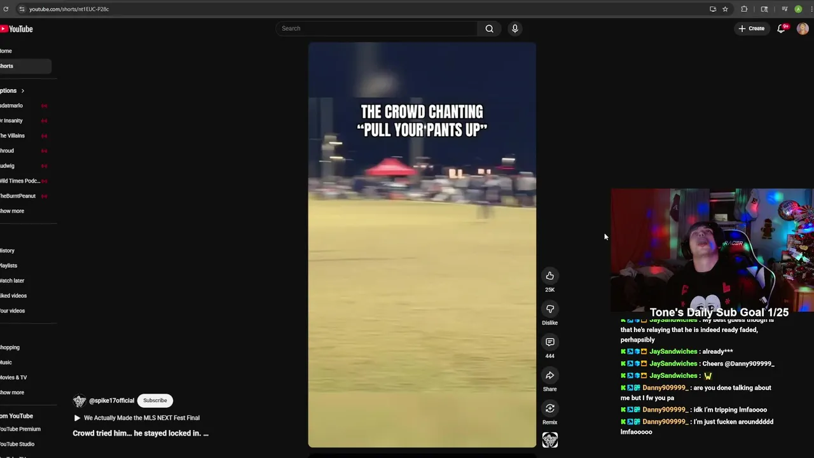
Task: Pause the Shorts video player
Action: pos(422,245)
